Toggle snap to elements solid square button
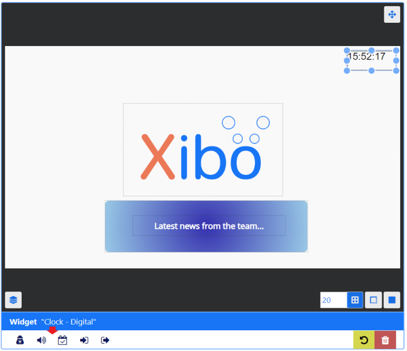 point(392,300)
